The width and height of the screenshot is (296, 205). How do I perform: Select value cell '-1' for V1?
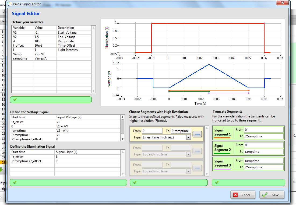[x=45, y=33]
